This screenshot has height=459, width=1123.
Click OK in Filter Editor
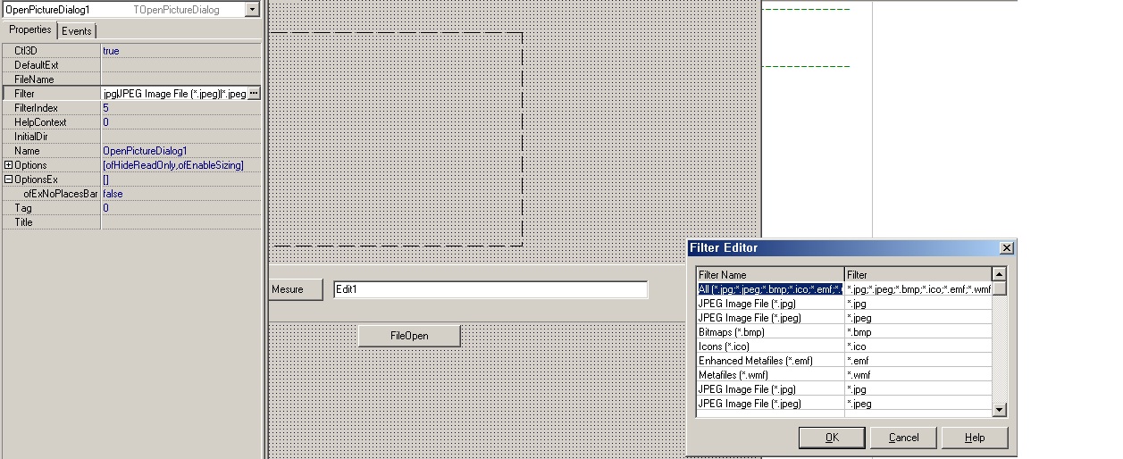tap(831, 438)
